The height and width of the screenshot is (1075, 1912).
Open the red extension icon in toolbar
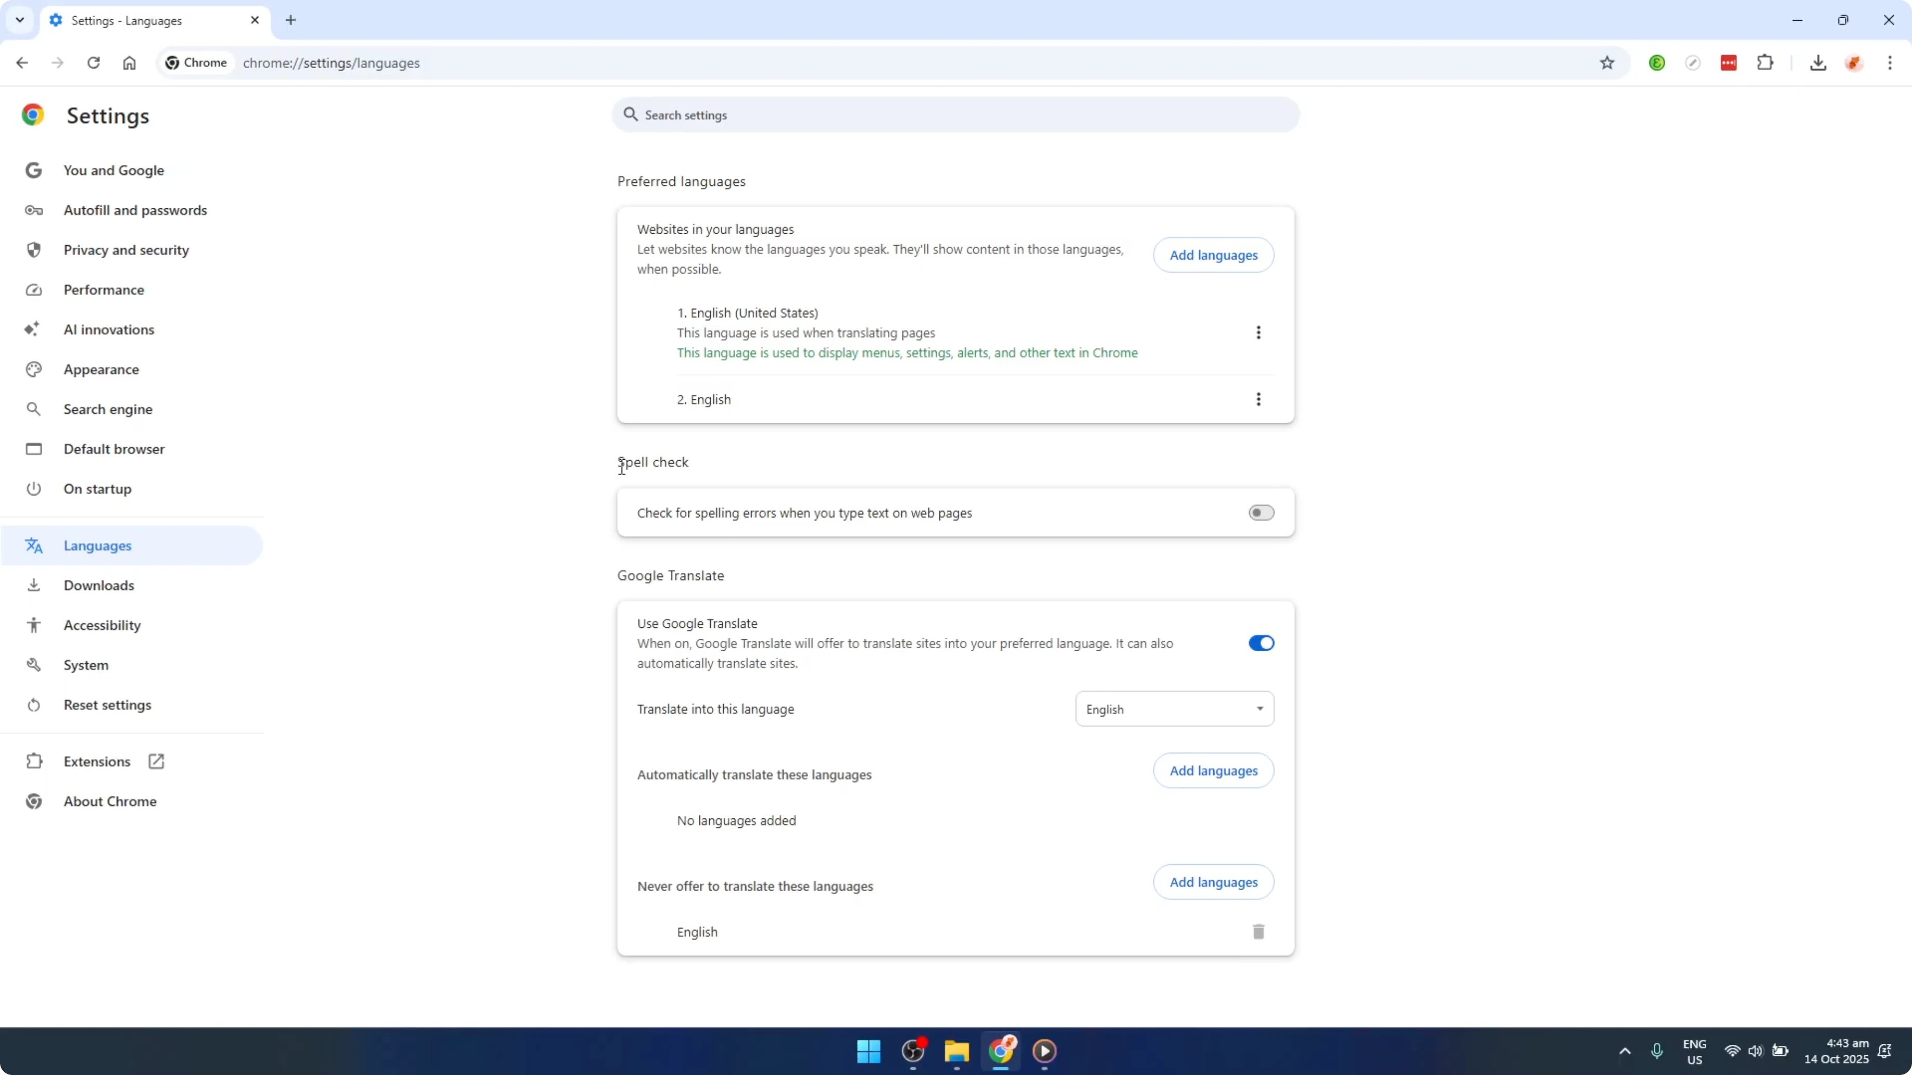coord(1729,63)
